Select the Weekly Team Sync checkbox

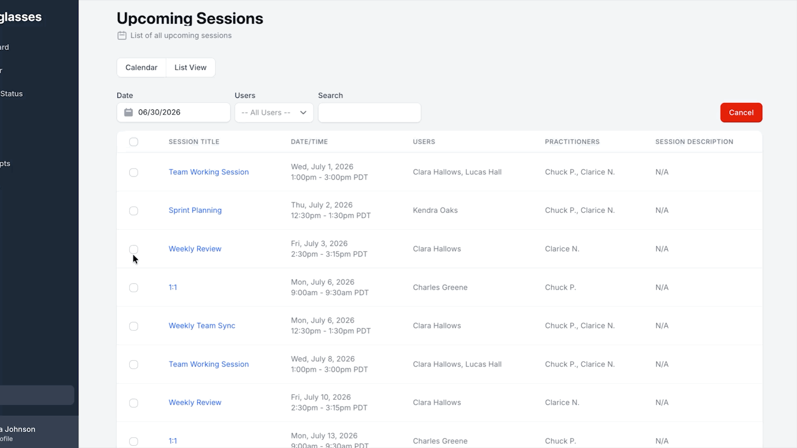point(133,326)
